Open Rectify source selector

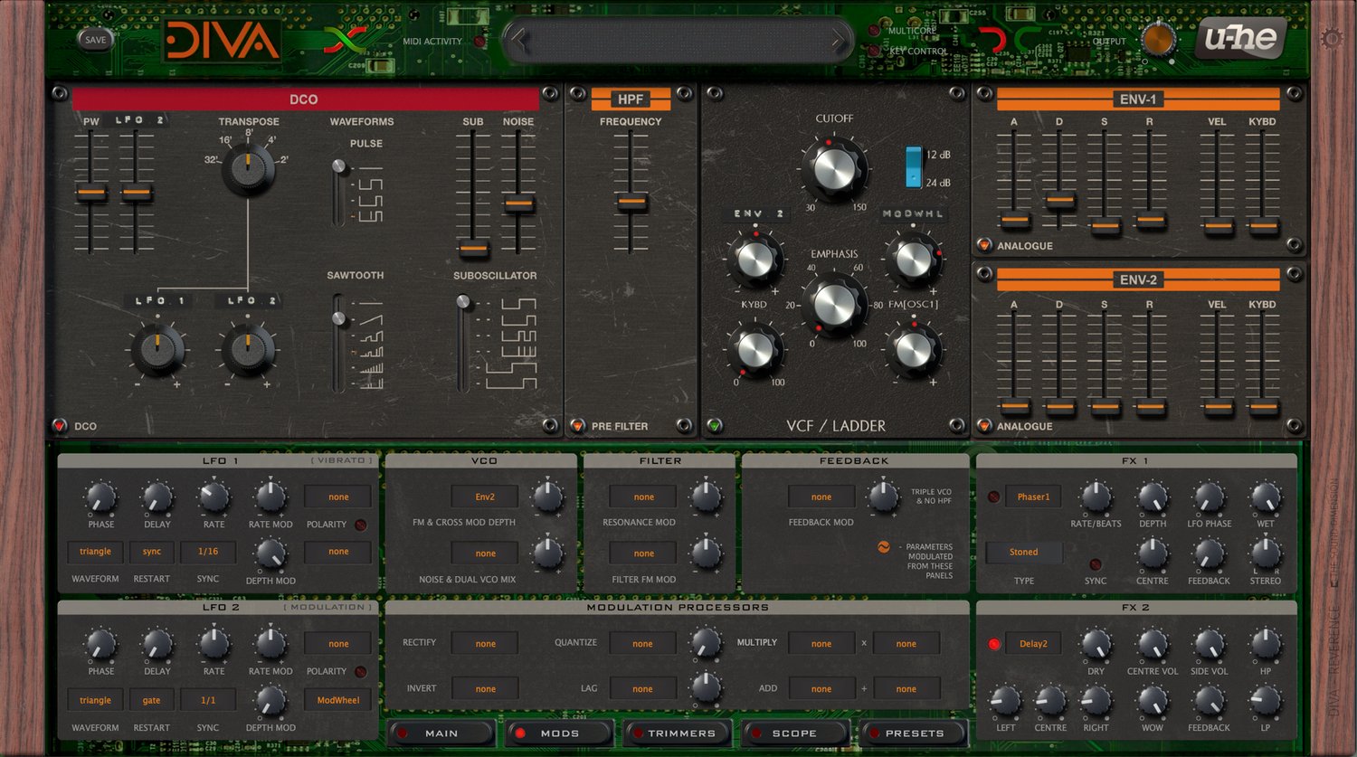pyautogui.click(x=485, y=644)
